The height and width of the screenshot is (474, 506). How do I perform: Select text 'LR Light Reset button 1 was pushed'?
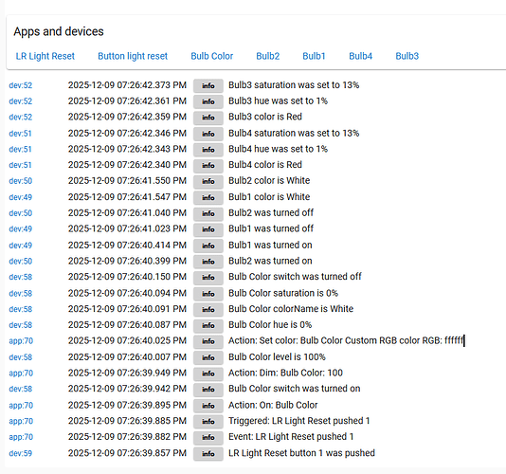pos(301,453)
